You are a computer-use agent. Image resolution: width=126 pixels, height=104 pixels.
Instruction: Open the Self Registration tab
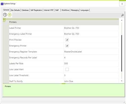36,10
